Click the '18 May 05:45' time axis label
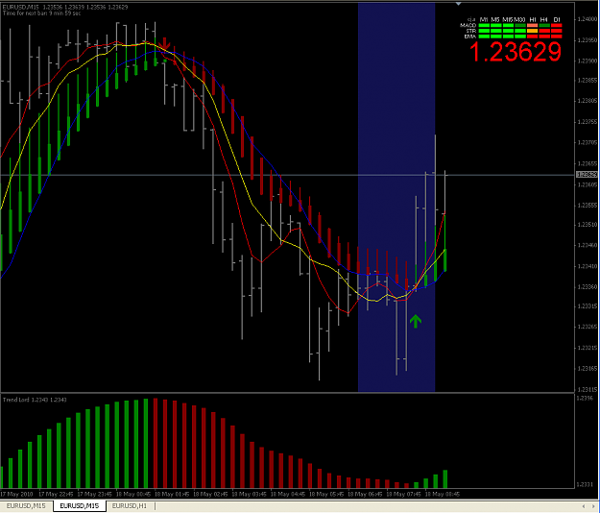The height and width of the screenshot is (513, 600). 326,494
